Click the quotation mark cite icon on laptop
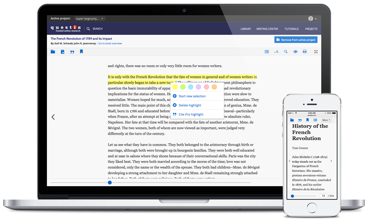The width and height of the screenshot is (368, 223). [x=72, y=52]
